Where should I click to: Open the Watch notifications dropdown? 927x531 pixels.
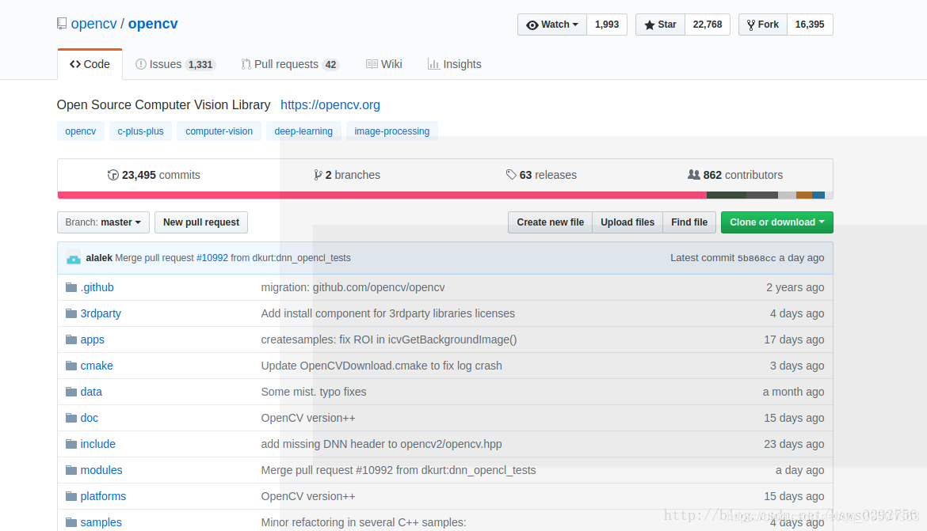[552, 25]
